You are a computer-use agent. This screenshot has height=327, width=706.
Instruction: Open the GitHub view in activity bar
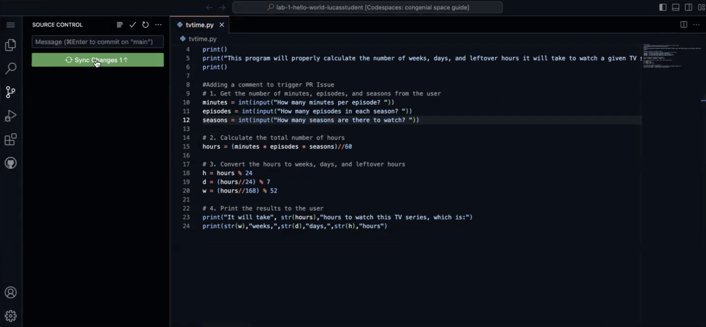click(11, 163)
